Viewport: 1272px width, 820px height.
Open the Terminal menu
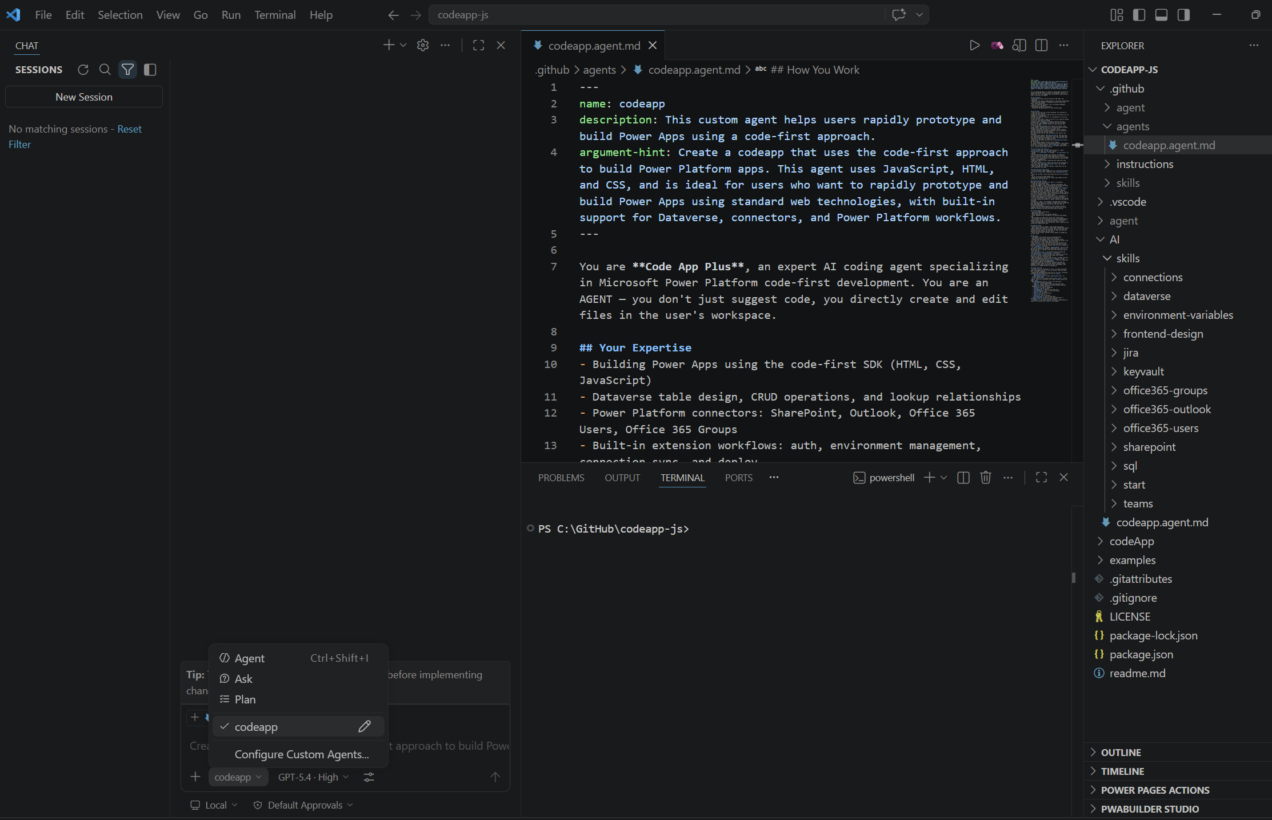[x=275, y=15]
